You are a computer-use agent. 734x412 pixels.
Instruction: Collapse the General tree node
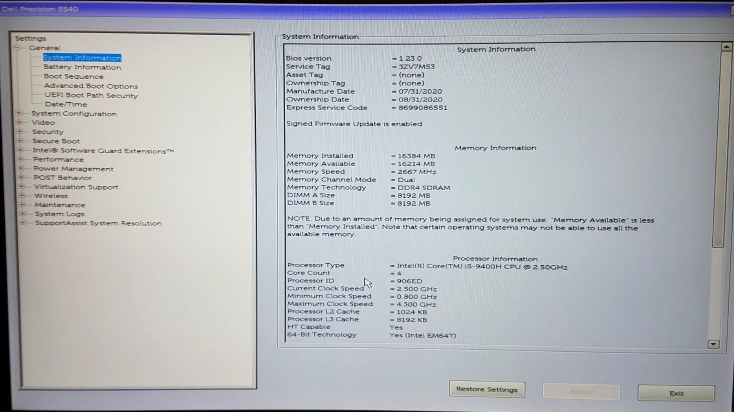click(x=17, y=48)
